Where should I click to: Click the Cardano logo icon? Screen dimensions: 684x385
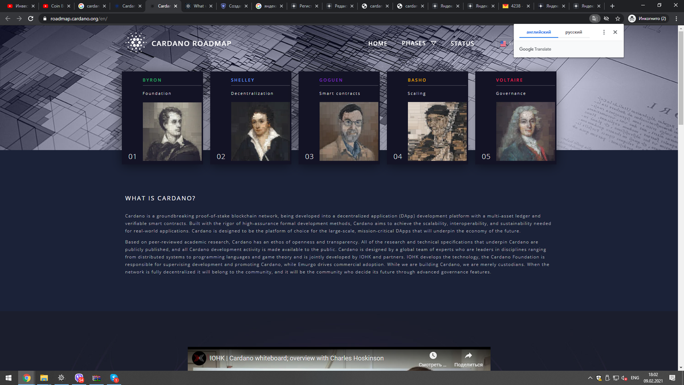(136, 43)
